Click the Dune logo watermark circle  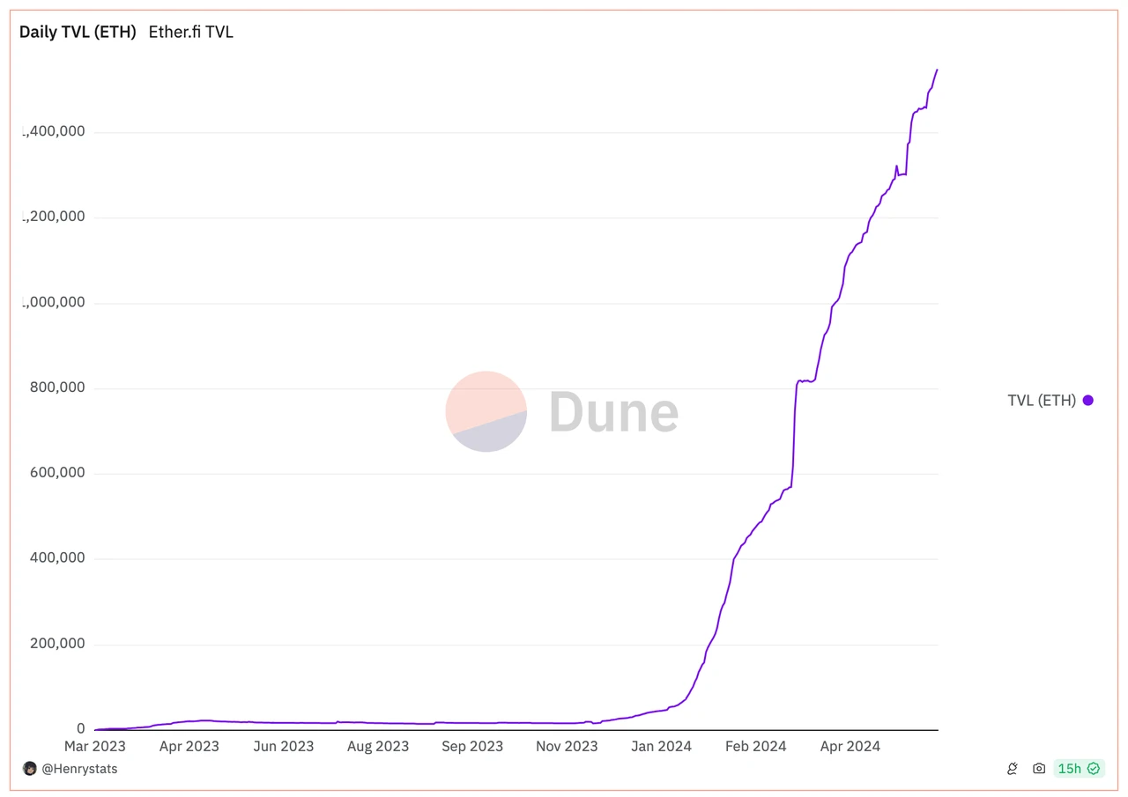pos(486,411)
